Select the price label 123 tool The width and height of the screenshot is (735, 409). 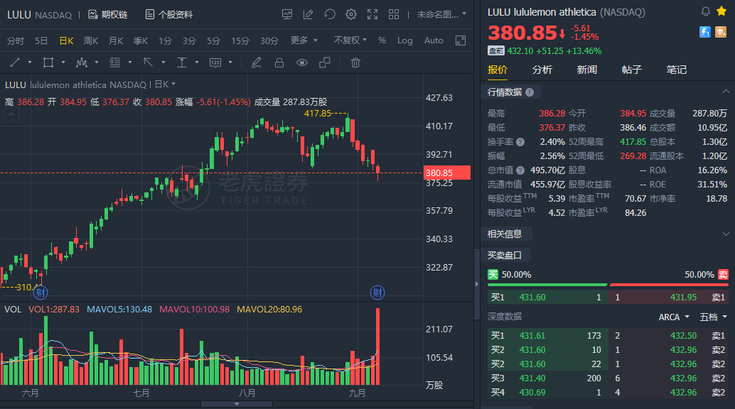tap(215, 62)
